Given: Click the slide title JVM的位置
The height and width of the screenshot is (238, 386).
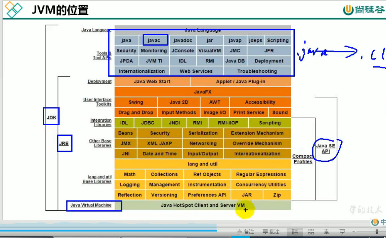Looking at the screenshot, I should coord(60,10).
